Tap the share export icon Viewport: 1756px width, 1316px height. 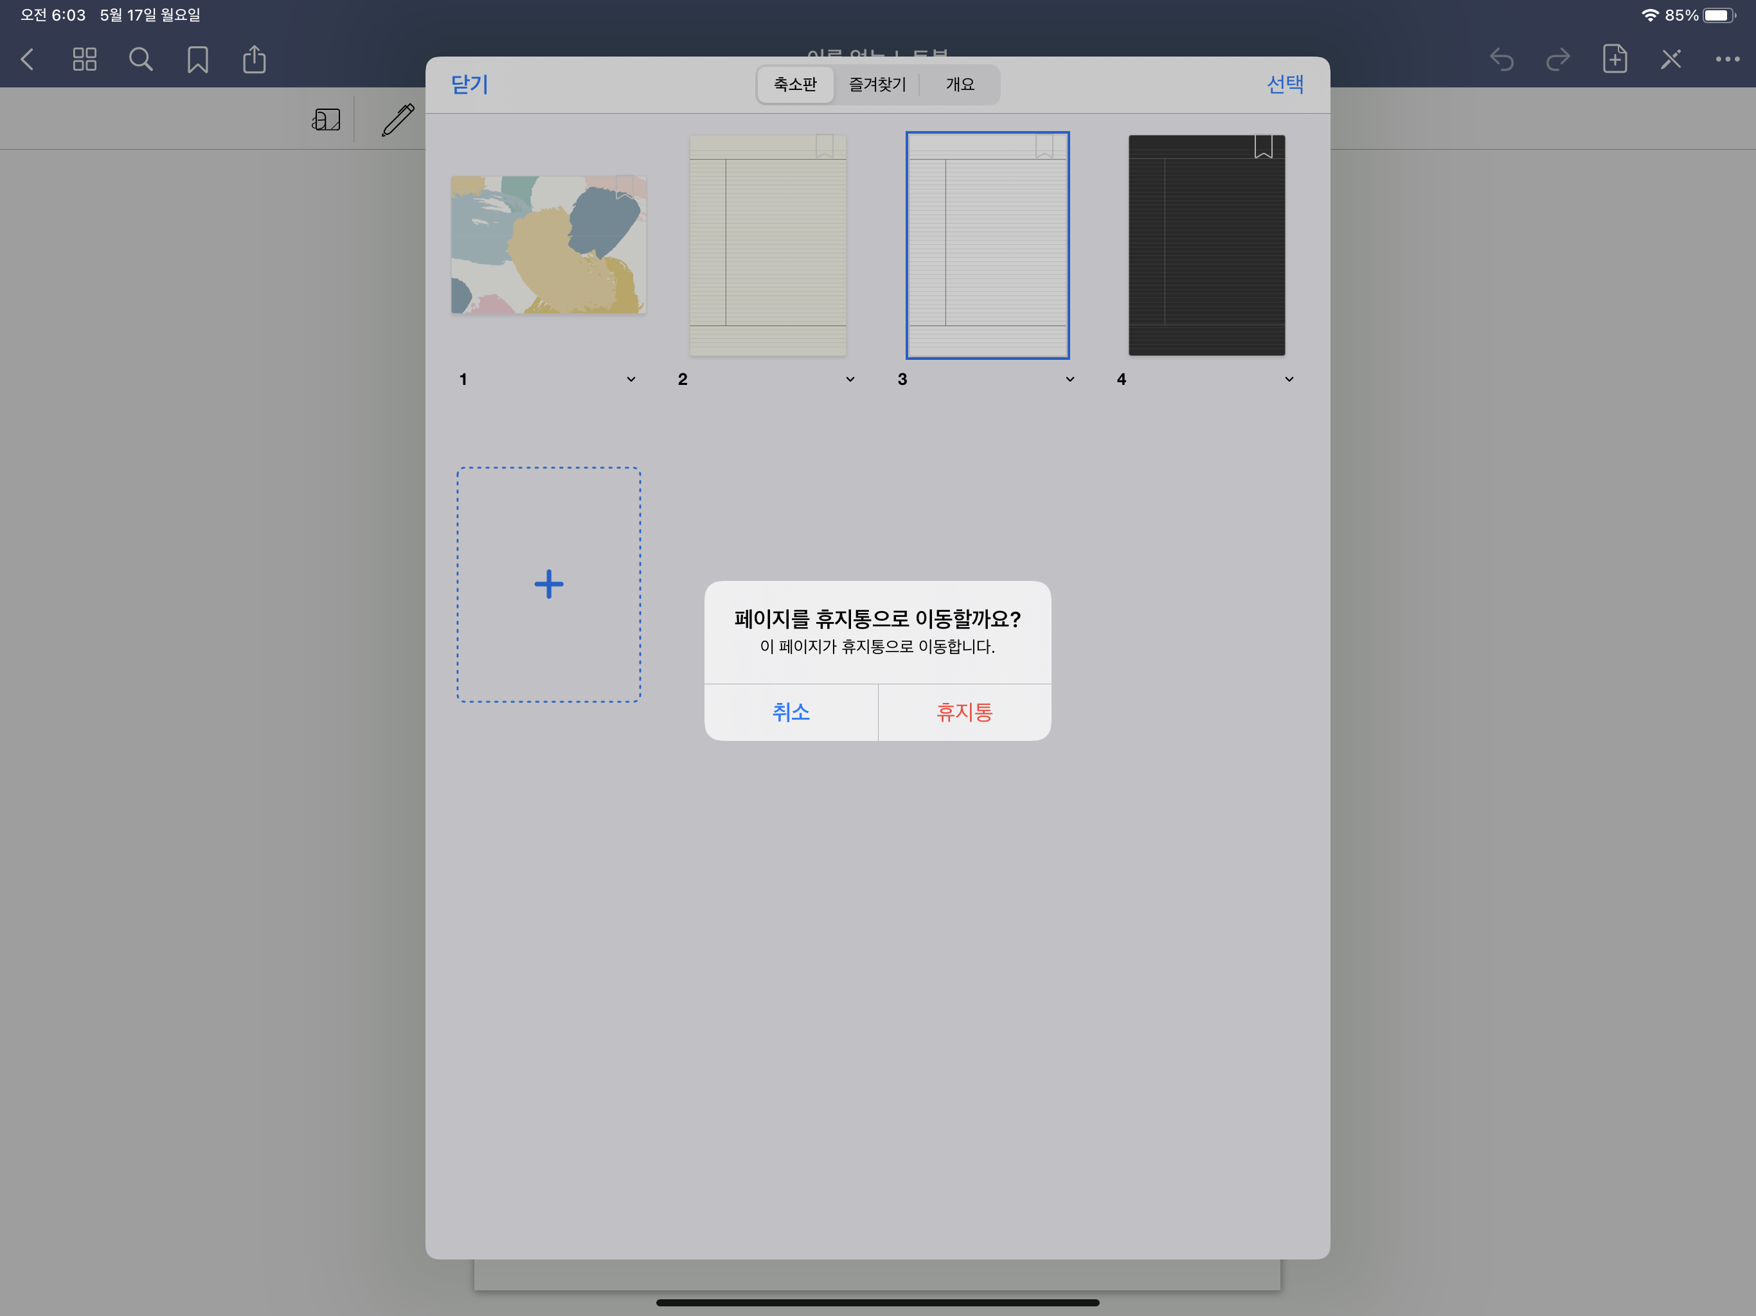(x=254, y=60)
